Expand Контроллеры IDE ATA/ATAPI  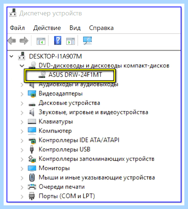(x=22, y=141)
